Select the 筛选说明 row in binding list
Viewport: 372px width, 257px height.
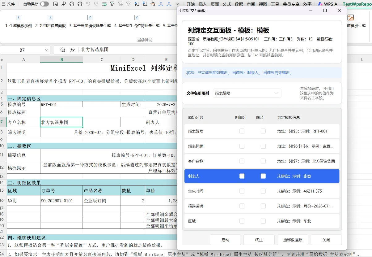pos(262,206)
